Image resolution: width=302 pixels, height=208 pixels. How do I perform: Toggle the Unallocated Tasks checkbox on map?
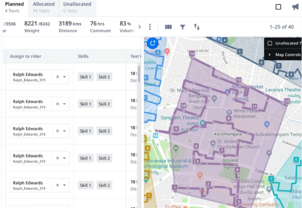point(270,44)
